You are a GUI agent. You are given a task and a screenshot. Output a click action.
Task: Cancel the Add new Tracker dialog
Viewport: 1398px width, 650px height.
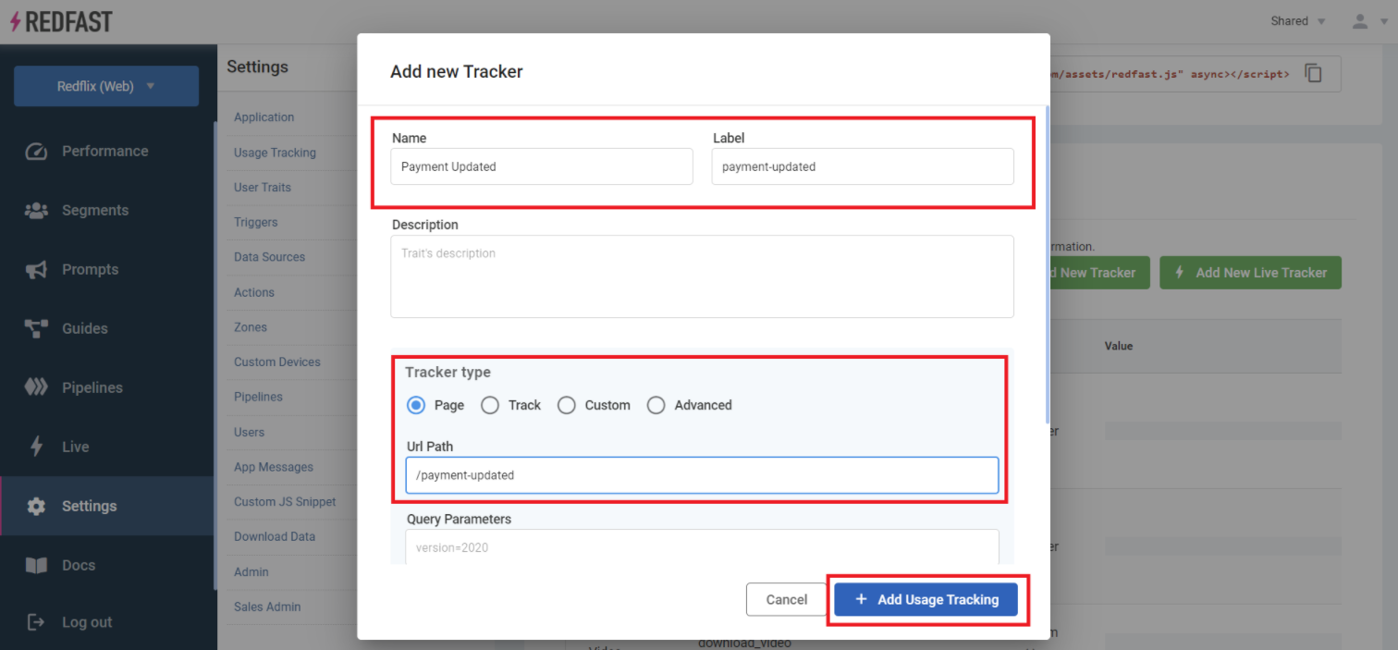coord(787,599)
